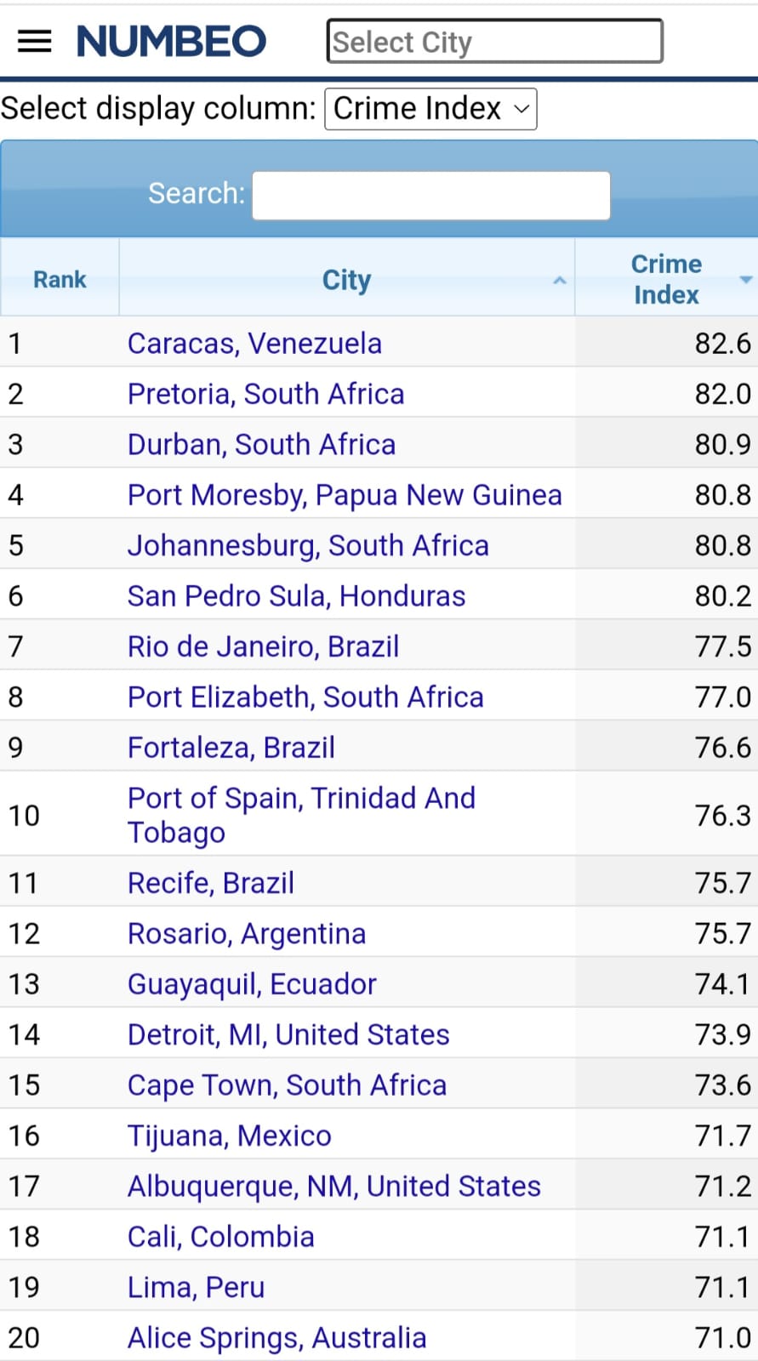Open the hamburger menu
This screenshot has height=1361, width=758.
[x=34, y=41]
